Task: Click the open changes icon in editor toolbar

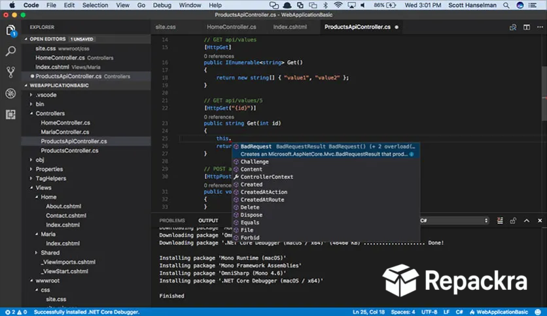Action: point(513,27)
